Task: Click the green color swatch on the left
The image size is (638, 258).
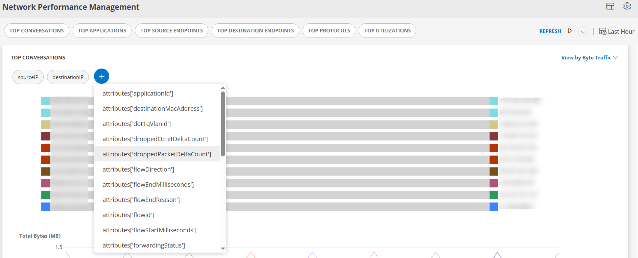Action: click(45, 195)
